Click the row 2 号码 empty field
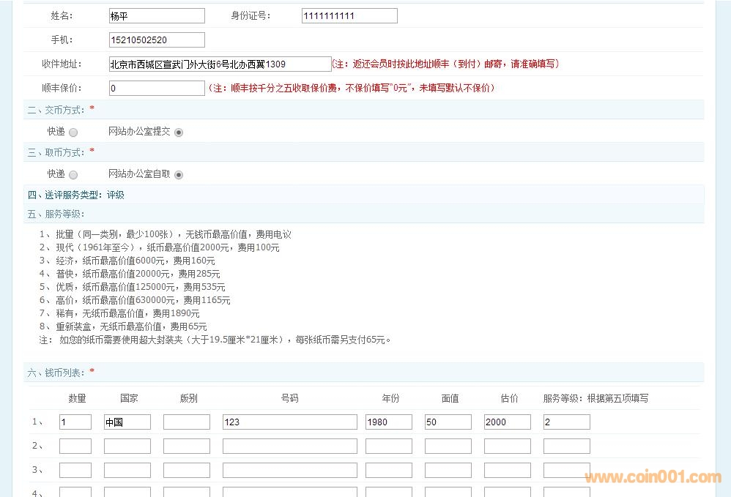This screenshot has width=731, height=497. [289, 446]
